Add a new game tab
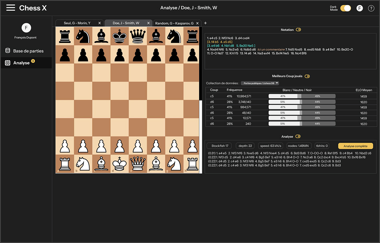The image size is (380, 243). (x=205, y=23)
